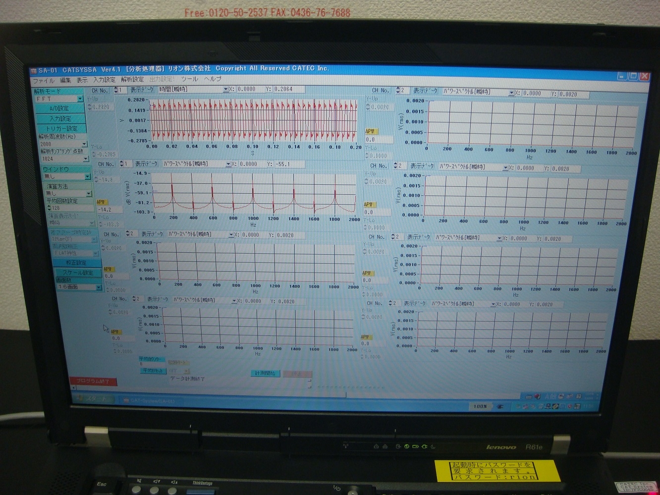The width and height of the screenshot is (660, 495).
Task: Minimize the CATSYSSA window
Action: point(623,76)
